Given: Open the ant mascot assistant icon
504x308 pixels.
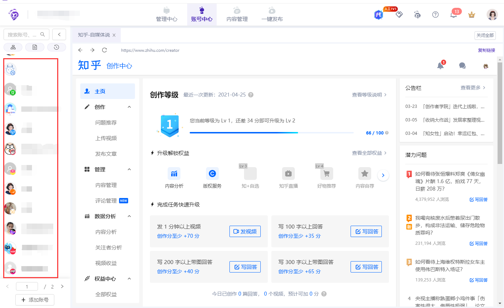Looking at the screenshot, I should pos(417,15).
